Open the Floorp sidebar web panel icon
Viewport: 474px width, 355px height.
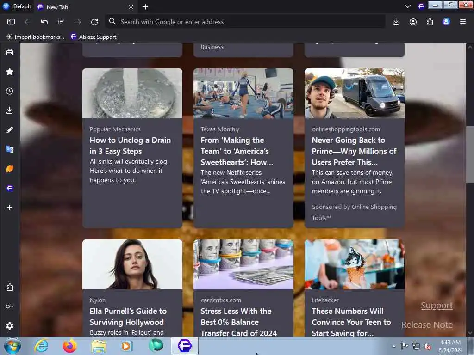click(x=10, y=189)
